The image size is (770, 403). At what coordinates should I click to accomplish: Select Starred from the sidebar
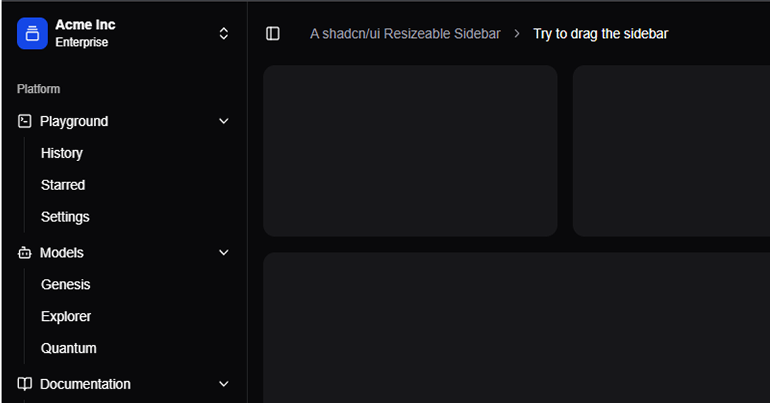click(62, 185)
